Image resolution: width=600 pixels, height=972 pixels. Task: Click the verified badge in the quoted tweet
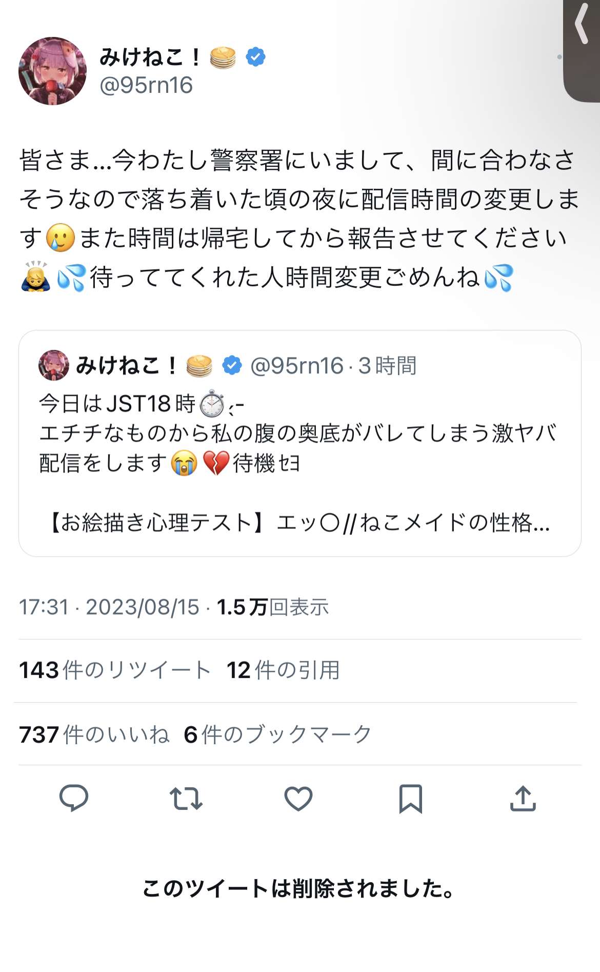pos(232,365)
